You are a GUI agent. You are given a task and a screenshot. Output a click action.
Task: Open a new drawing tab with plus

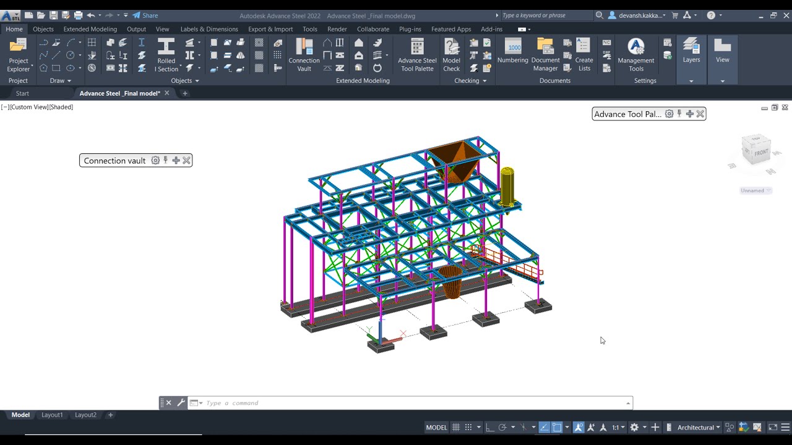pos(184,93)
